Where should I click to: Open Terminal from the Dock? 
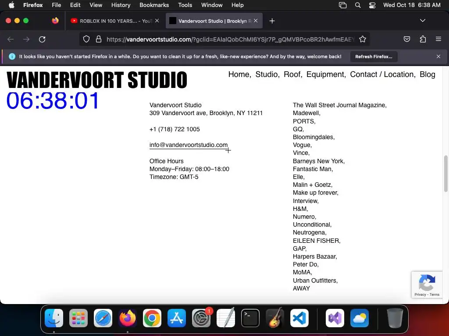(x=250, y=318)
